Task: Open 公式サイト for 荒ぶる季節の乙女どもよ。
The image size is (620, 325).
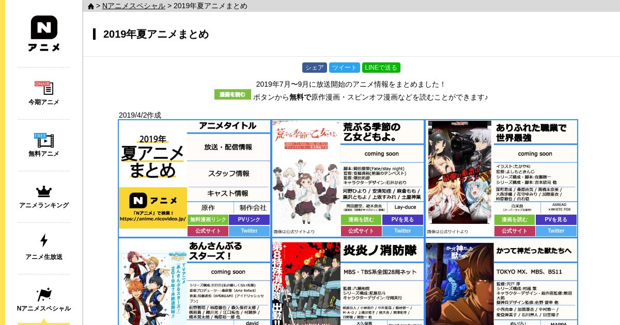Action: pos(361,231)
